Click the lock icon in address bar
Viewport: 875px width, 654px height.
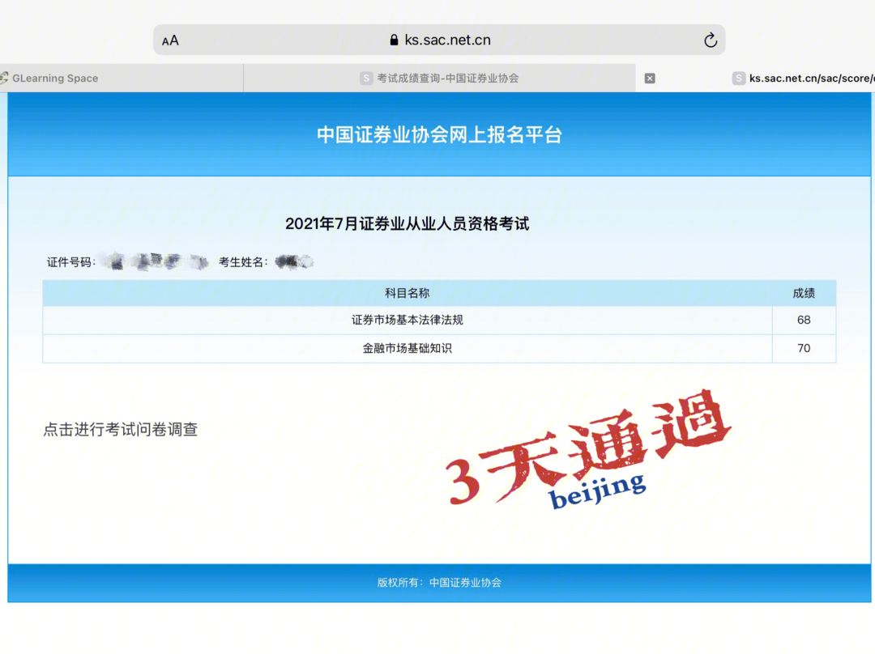tap(395, 40)
